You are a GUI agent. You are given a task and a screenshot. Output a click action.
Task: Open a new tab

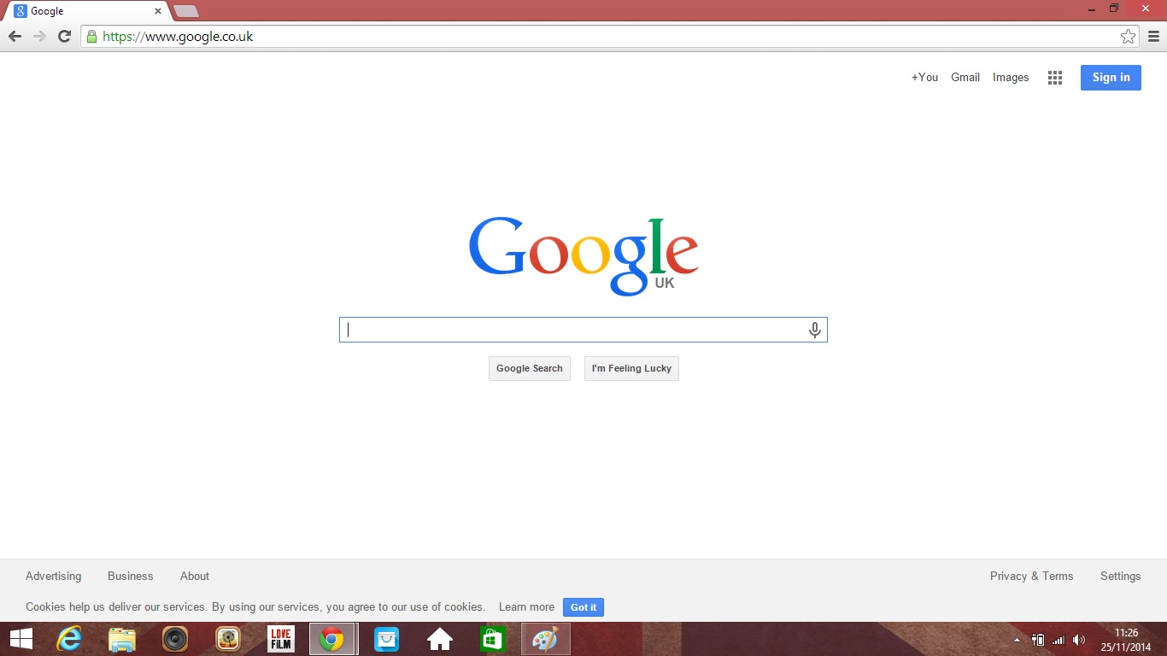(186, 11)
